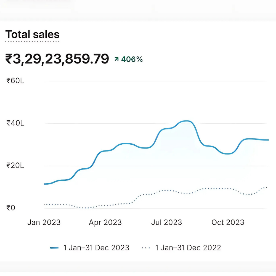Click the green upward trend arrow icon
276x276 pixels.
point(116,59)
